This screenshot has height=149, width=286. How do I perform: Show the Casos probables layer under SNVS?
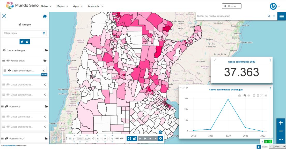click(x=8, y=84)
